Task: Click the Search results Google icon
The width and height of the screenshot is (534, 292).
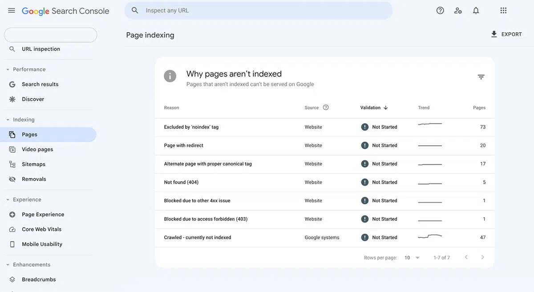Action: 12,84
